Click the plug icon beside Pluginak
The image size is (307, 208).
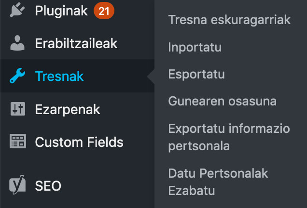pos(17,10)
